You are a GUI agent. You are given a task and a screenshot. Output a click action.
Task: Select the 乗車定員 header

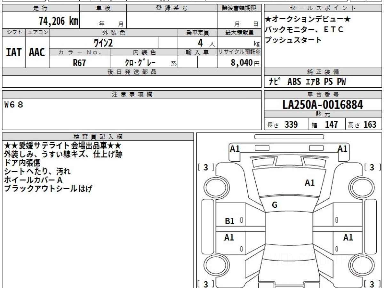pos(197,32)
